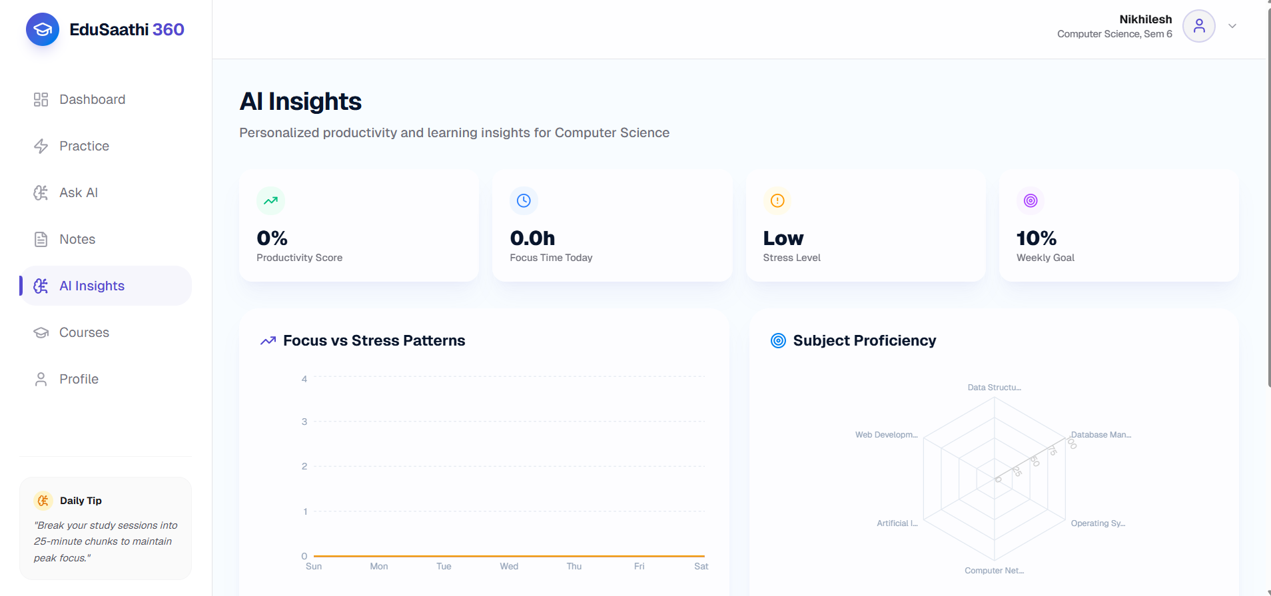Click the Weekly Goal target icon
This screenshot has width=1271, height=596.
pos(1031,200)
